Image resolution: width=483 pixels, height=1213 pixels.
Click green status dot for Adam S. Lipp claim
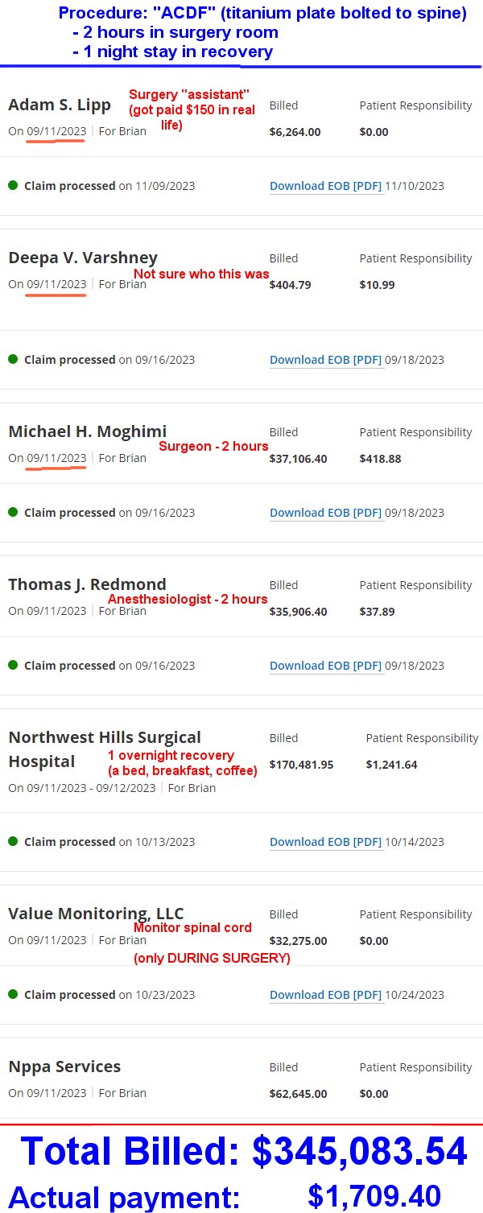coord(13,185)
